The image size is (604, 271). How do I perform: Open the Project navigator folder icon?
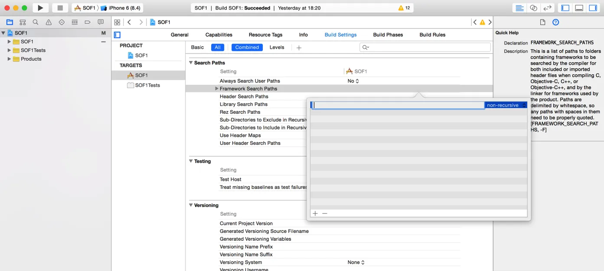click(x=10, y=22)
